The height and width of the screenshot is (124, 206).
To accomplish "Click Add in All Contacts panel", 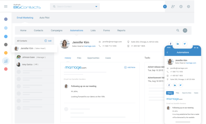I will click(x=48, y=41).
